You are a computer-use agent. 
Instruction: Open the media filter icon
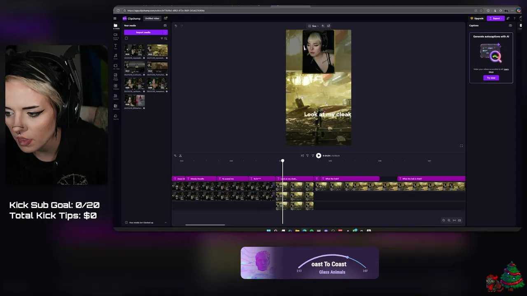coord(162,38)
